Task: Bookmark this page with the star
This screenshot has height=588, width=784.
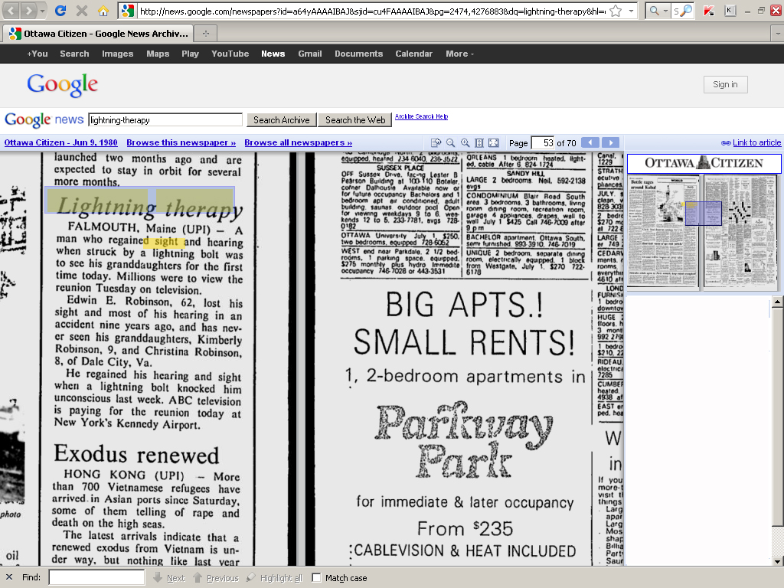Action: [616, 11]
